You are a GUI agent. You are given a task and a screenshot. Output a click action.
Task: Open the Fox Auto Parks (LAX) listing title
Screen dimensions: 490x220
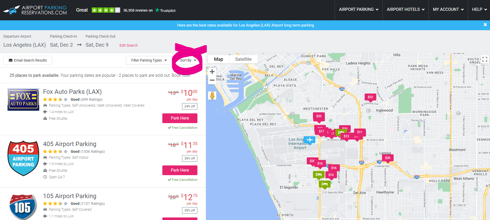click(72, 92)
